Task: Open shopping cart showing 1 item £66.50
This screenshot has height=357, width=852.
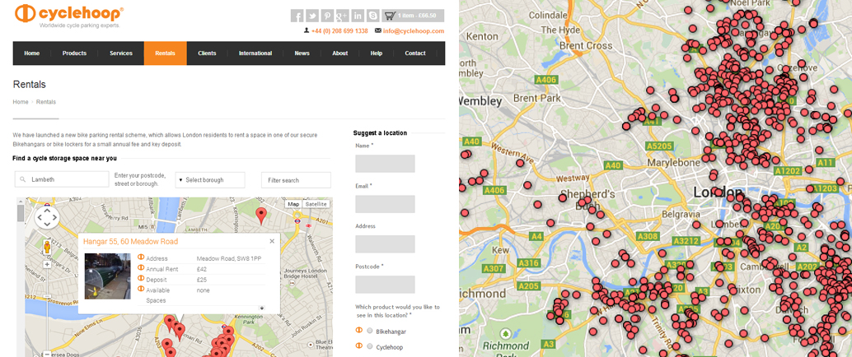Action: click(413, 16)
